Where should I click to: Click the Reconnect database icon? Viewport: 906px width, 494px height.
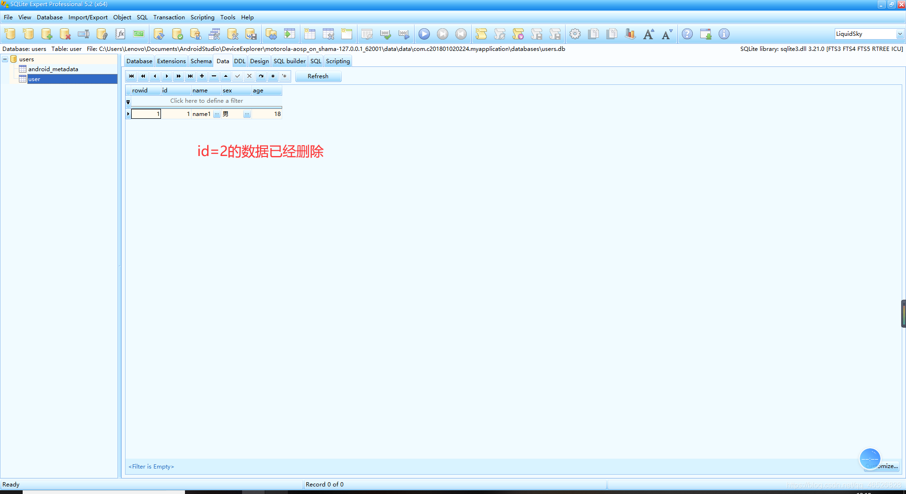[159, 34]
